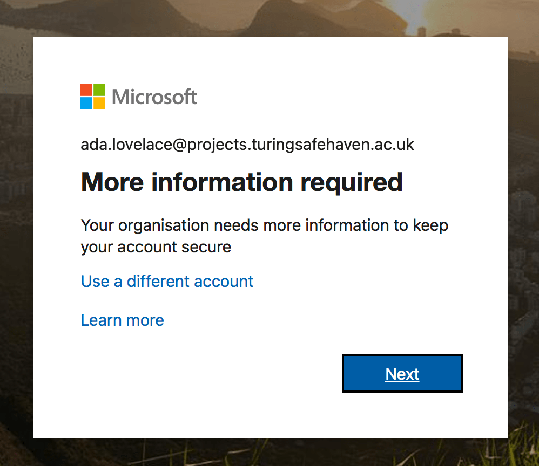Click the 'Your organisation needs more information' message
The width and height of the screenshot is (539, 466).
(264, 236)
